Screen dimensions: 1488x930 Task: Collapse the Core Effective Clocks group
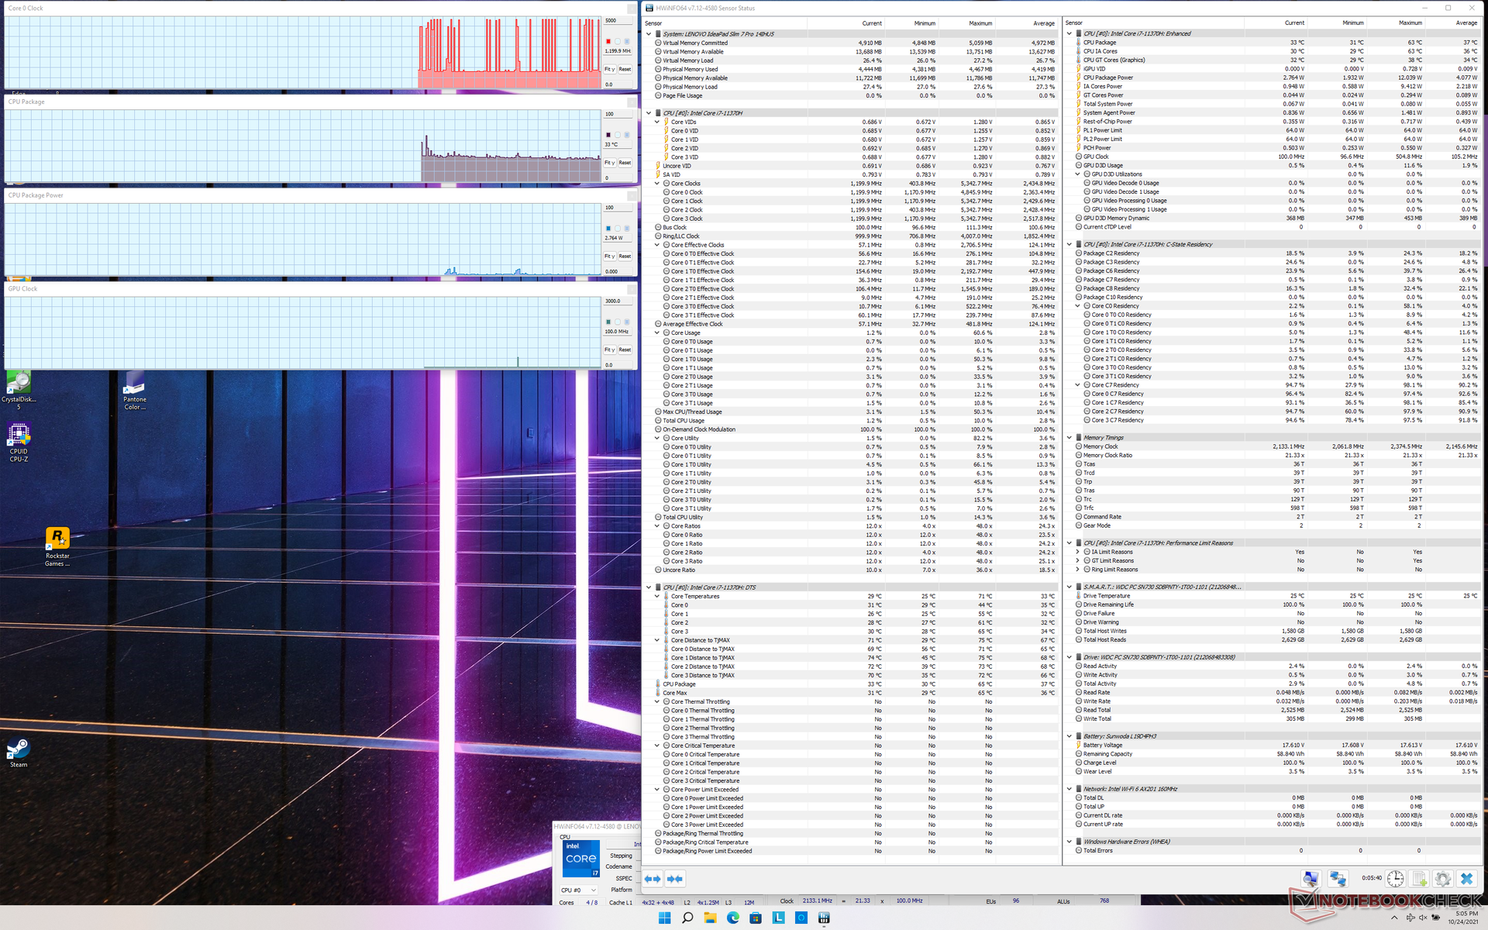click(657, 245)
